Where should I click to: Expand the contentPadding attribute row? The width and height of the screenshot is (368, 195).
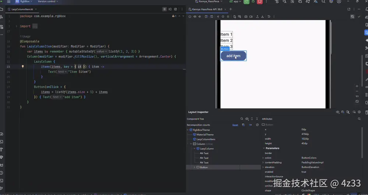pyautogui.click(x=263, y=163)
